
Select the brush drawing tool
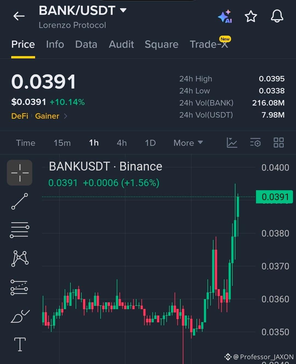[20, 316]
